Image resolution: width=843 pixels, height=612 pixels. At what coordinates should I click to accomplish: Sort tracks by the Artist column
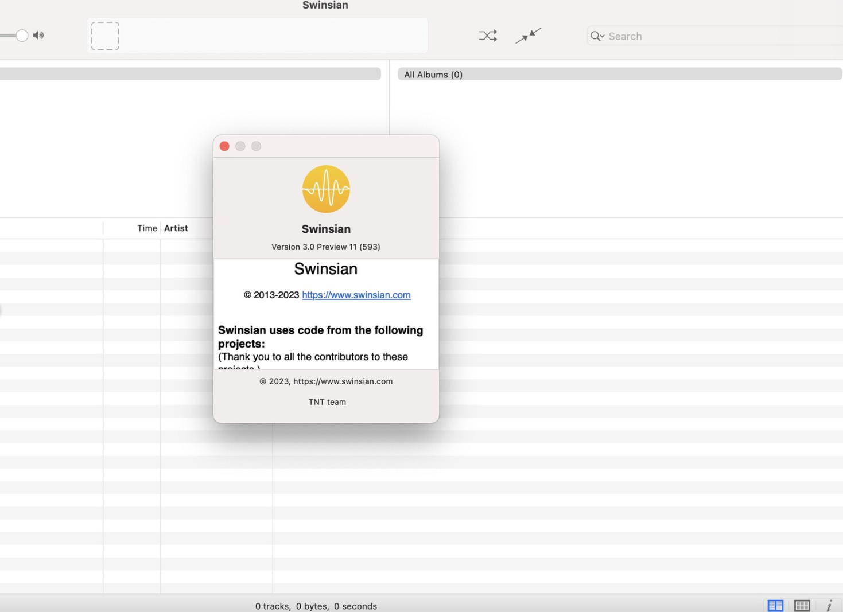click(x=176, y=228)
